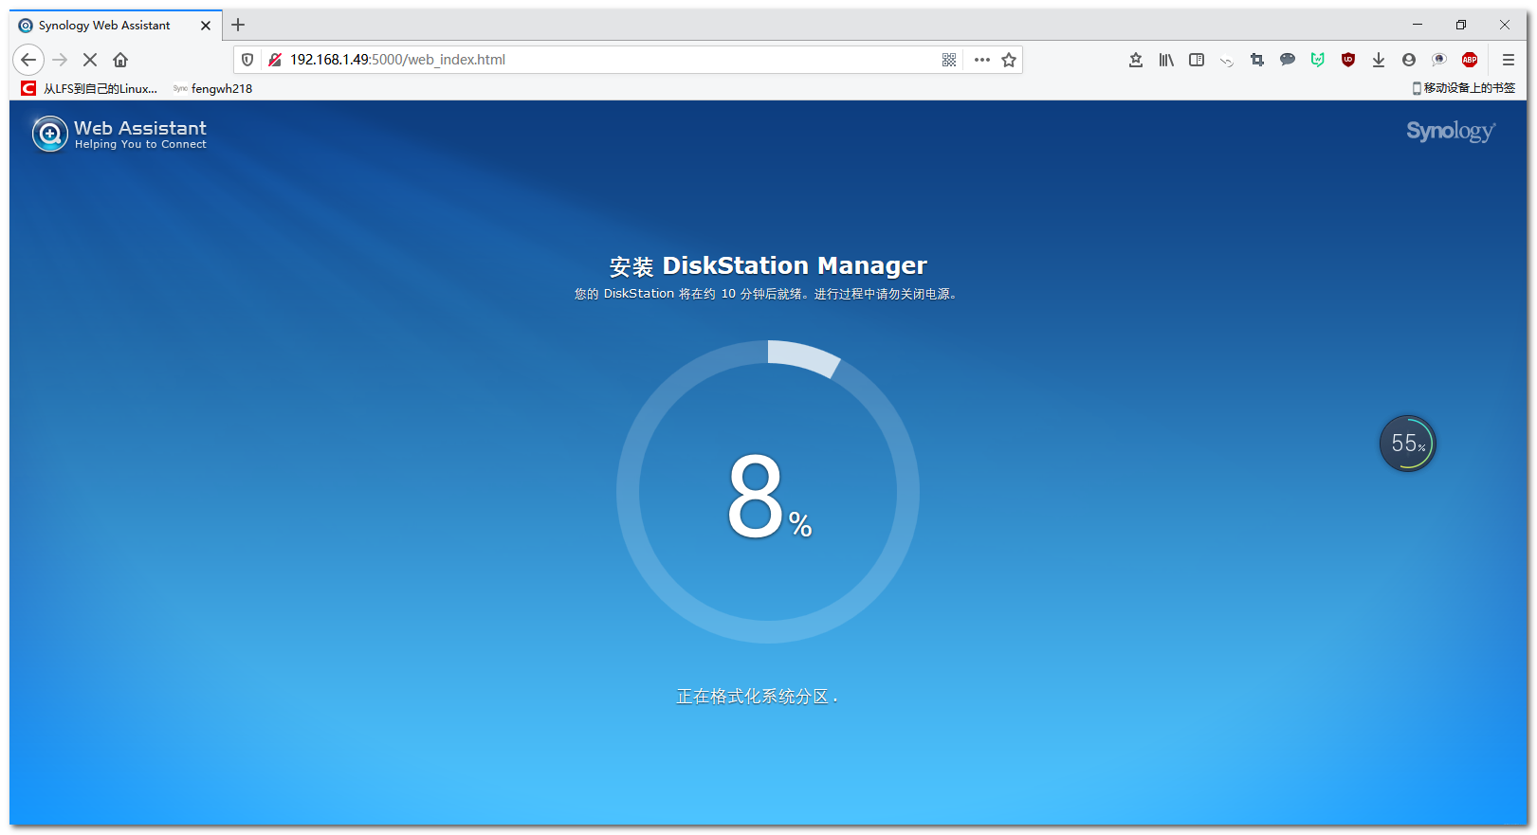Viewport: 1537px width, 835px height.
Task: Open tracking protection shield info
Action: (247, 60)
